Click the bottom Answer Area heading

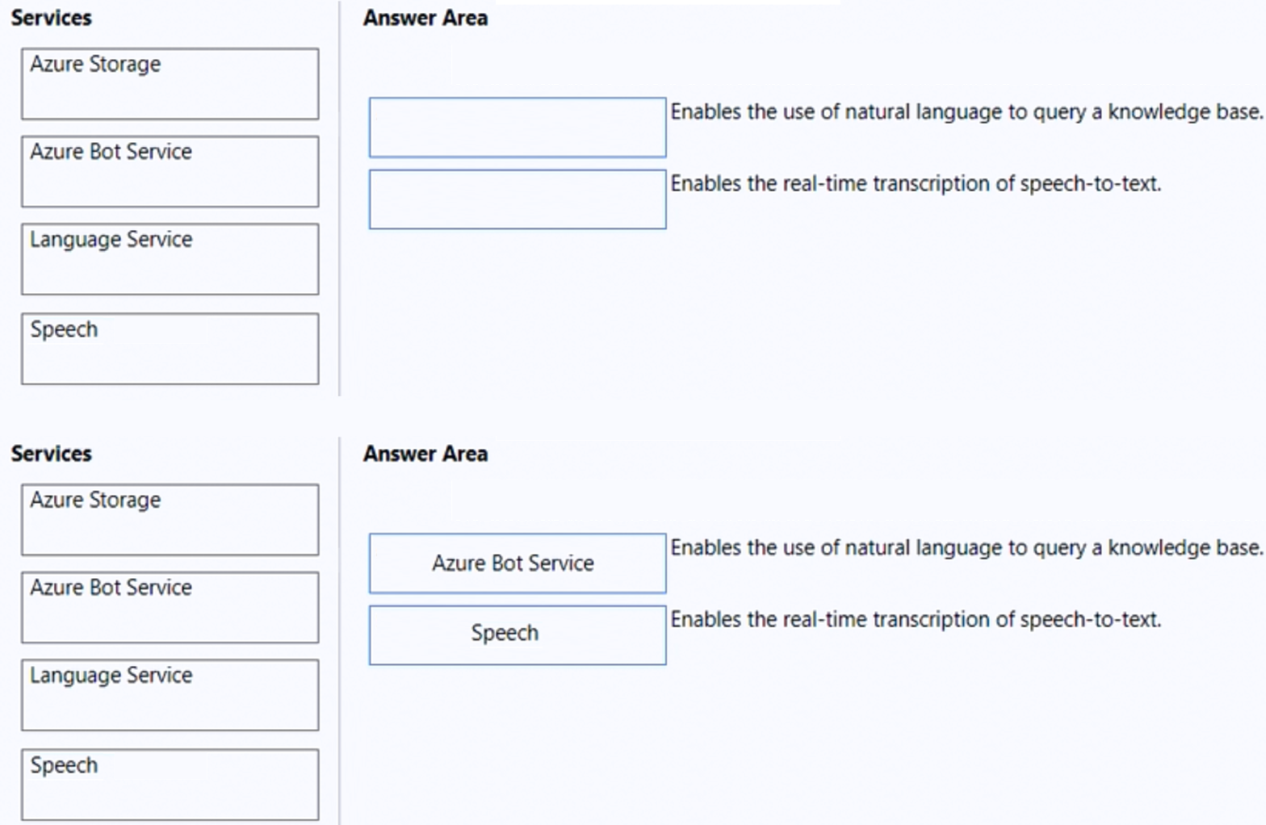(425, 454)
